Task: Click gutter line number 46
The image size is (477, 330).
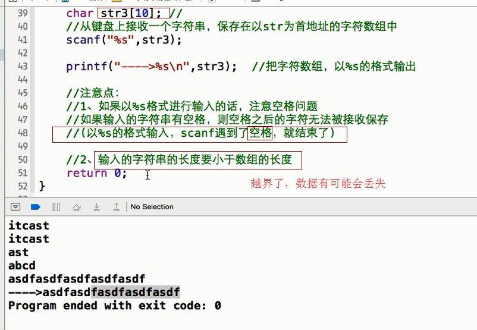Action: pos(23,106)
